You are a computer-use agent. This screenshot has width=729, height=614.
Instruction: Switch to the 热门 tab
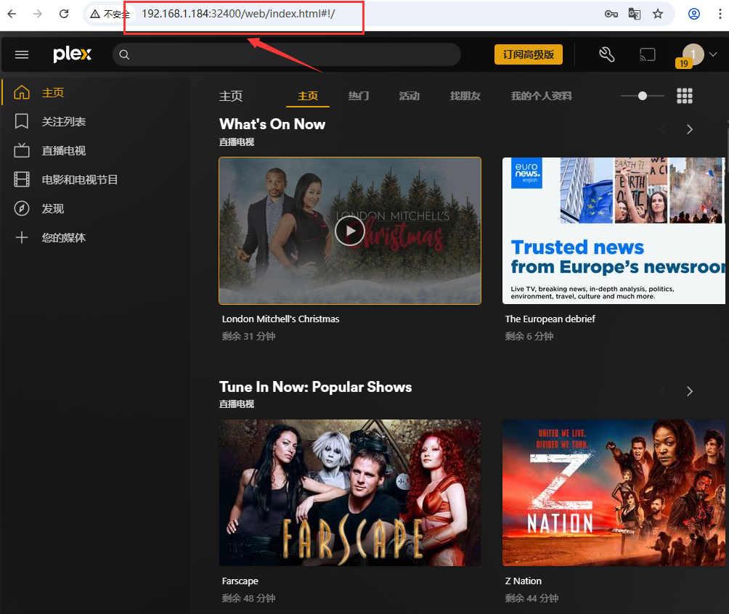pyautogui.click(x=358, y=95)
